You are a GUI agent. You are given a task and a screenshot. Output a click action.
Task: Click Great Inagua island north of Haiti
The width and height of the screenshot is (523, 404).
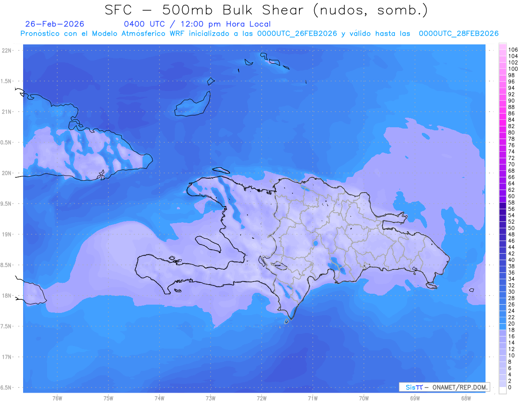tap(193, 104)
